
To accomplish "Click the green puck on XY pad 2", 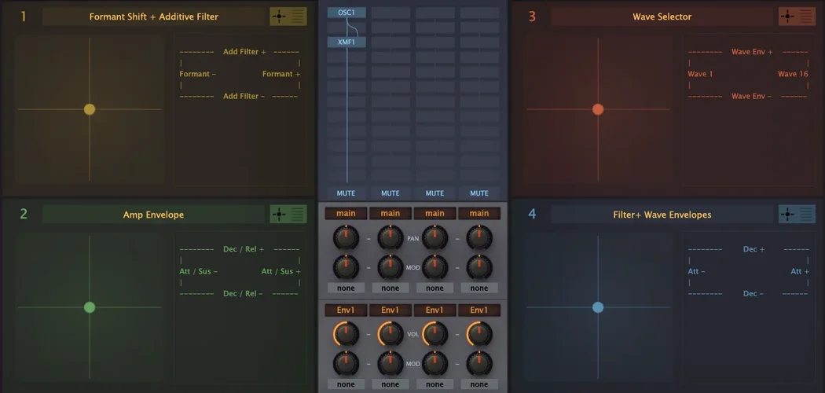I will coord(90,307).
